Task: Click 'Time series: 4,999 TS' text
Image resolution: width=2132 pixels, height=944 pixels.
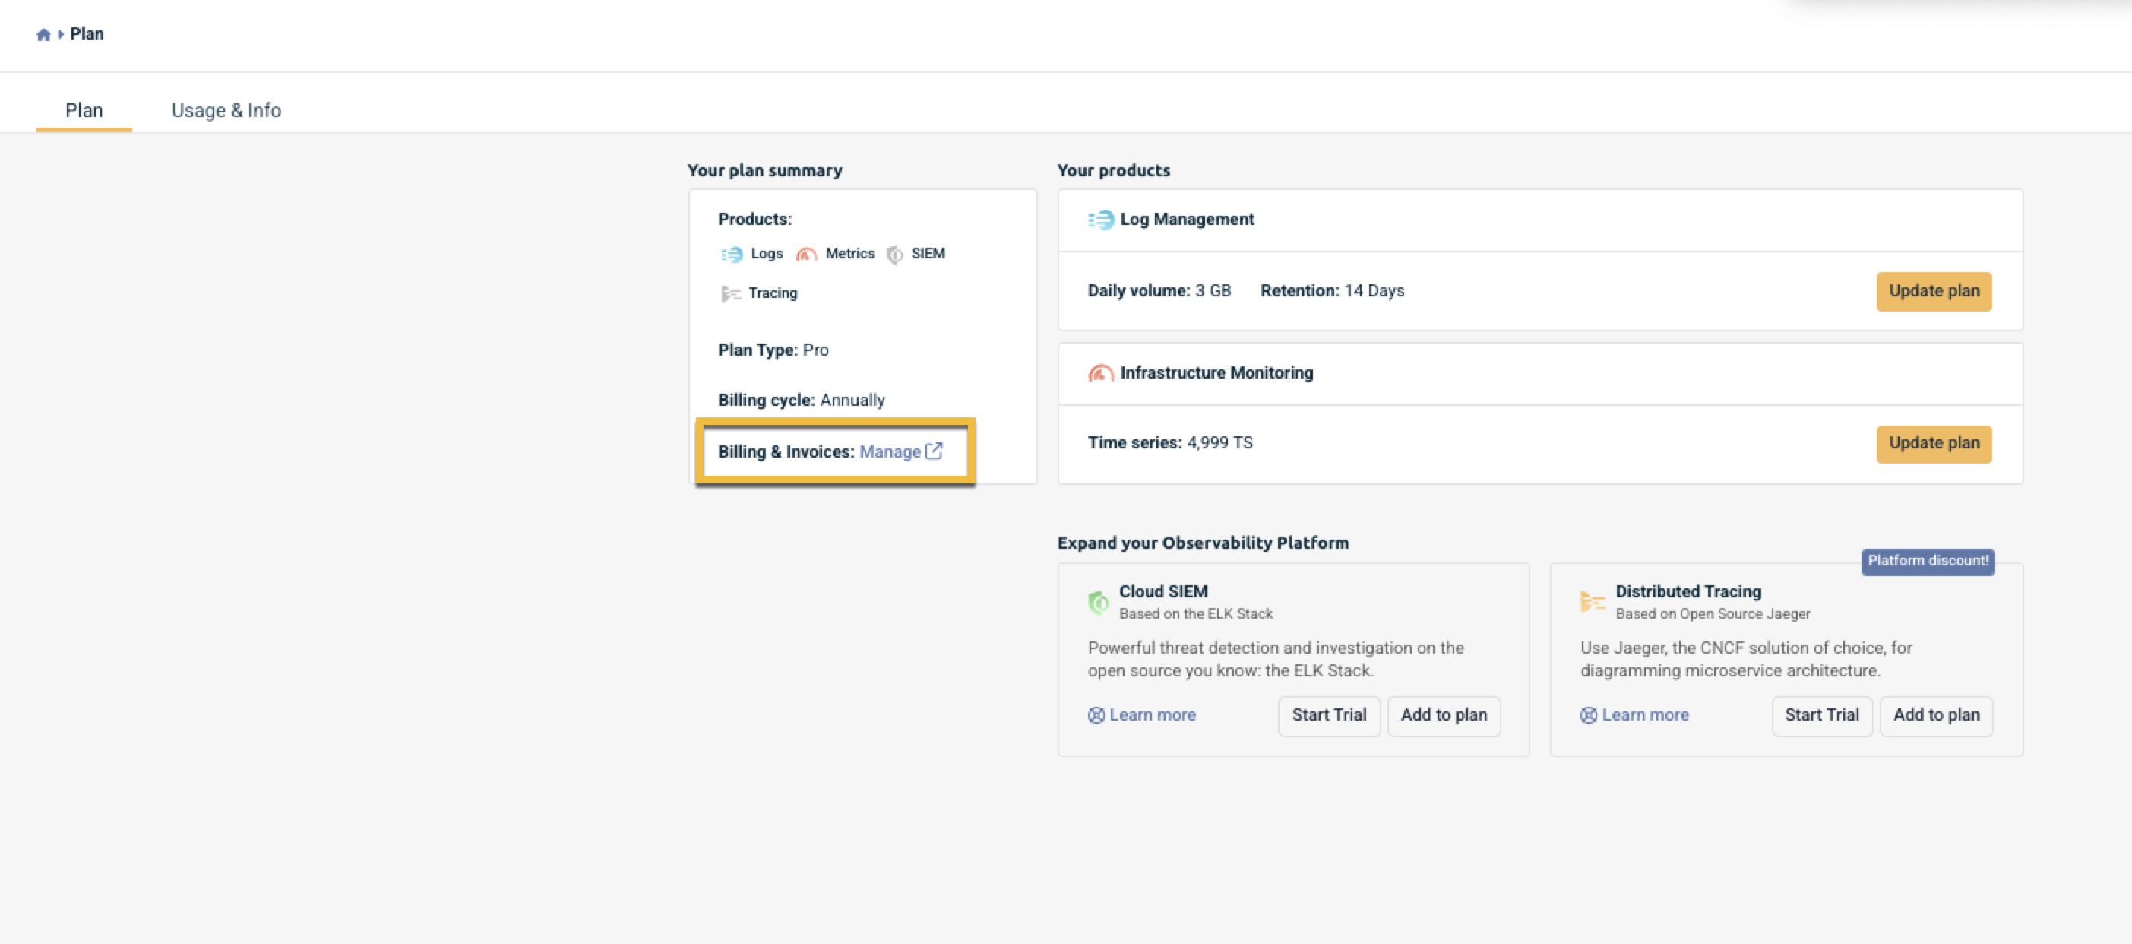Action: coord(1169,443)
